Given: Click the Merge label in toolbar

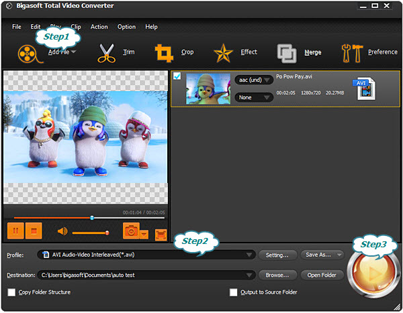Looking at the screenshot, I should click(x=313, y=52).
